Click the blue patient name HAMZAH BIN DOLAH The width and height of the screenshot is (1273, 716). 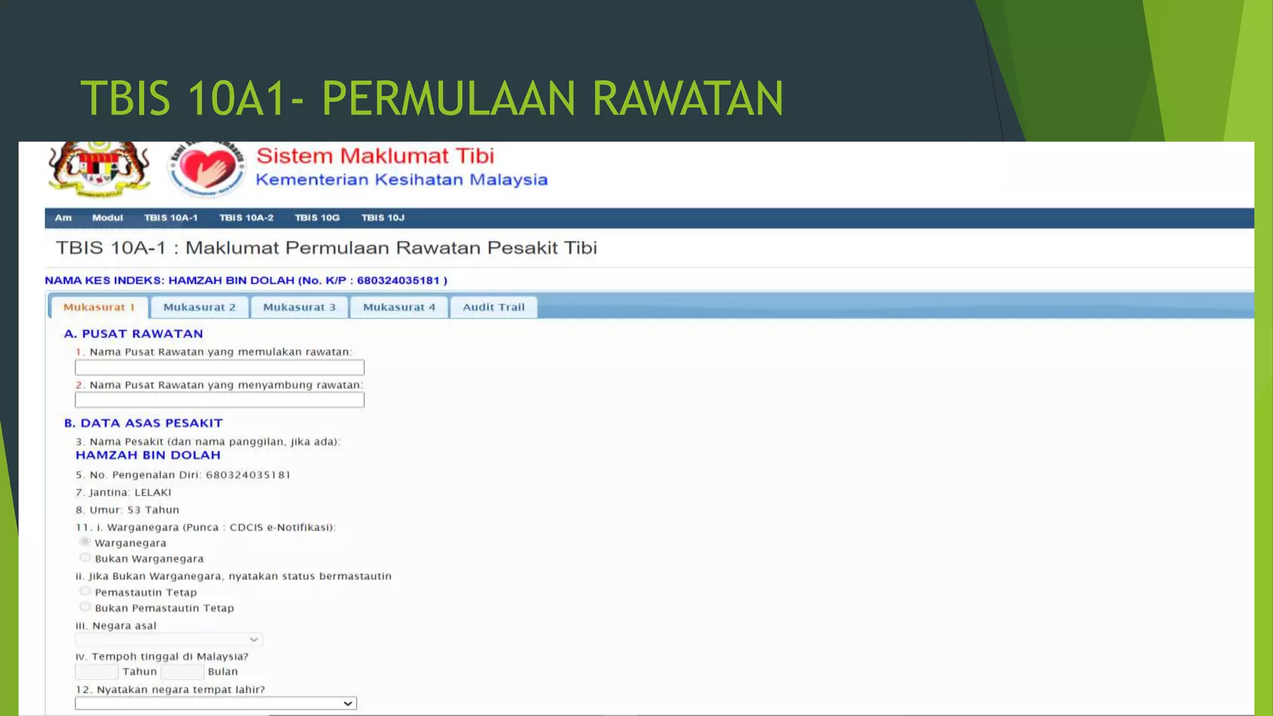pyautogui.click(x=148, y=455)
